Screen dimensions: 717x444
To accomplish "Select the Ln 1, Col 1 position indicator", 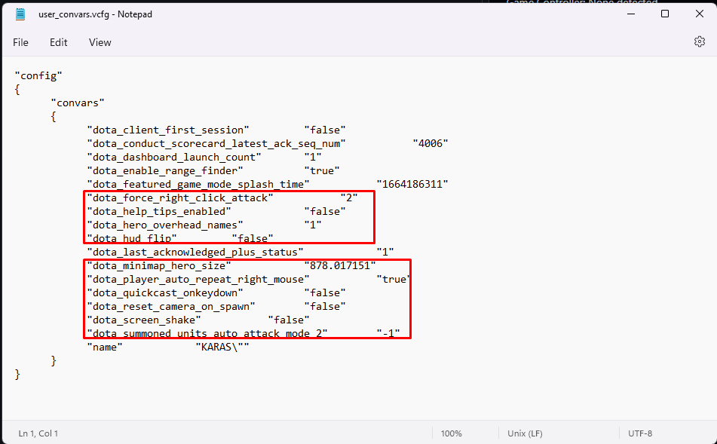I will [38, 433].
